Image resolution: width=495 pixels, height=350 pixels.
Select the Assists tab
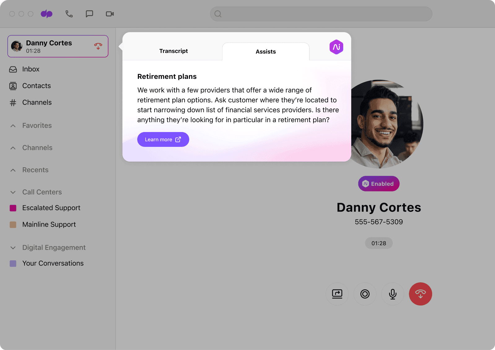pyautogui.click(x=265, y=52)
